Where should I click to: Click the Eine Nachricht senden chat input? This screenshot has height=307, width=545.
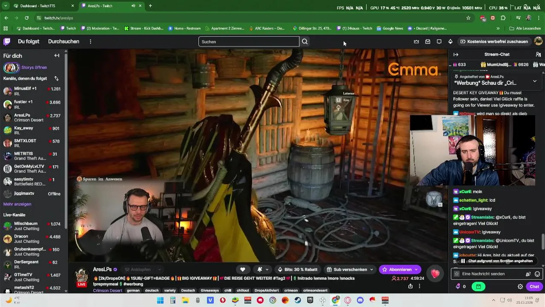coord(492,274)
